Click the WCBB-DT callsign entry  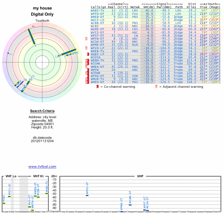point(98,23)
